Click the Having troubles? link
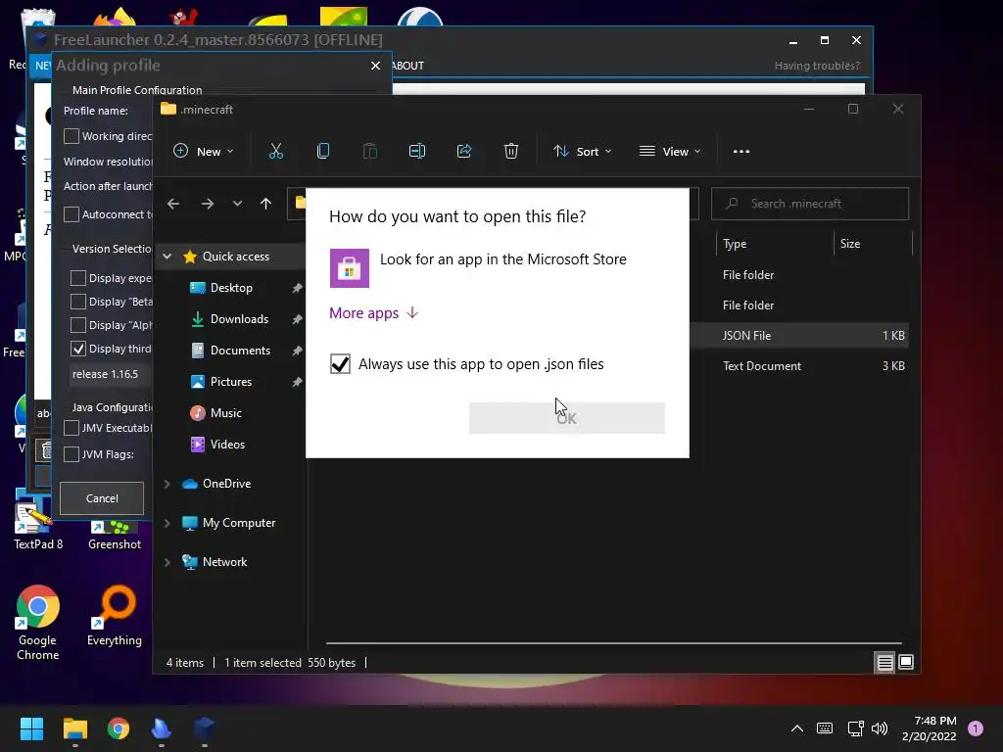 pyautogui.click(x=817, y=66)
